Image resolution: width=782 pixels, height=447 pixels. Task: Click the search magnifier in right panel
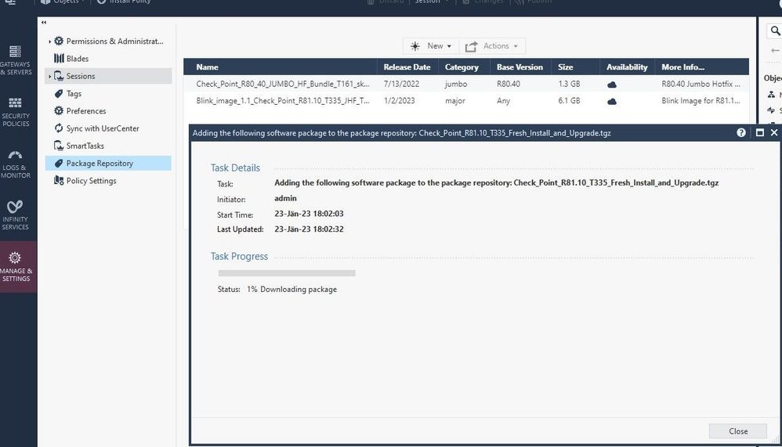point(775,31)
